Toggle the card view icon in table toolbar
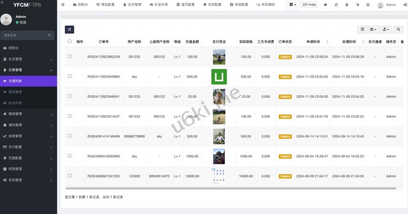 click(x=362, y=29)
